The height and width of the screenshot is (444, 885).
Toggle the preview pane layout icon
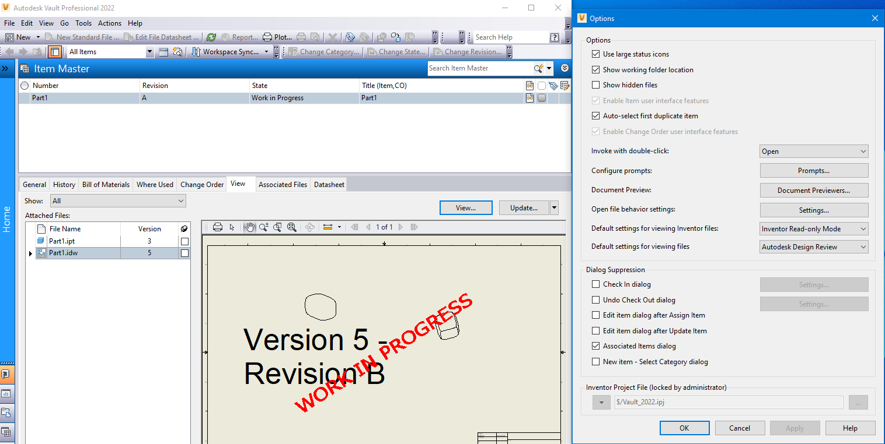point(55,52)
